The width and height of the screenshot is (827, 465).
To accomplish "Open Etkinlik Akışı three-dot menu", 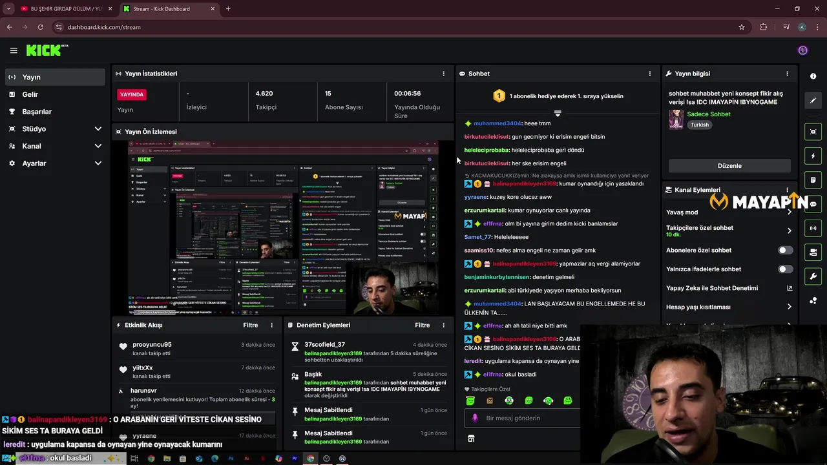I will tap(271, 325).
